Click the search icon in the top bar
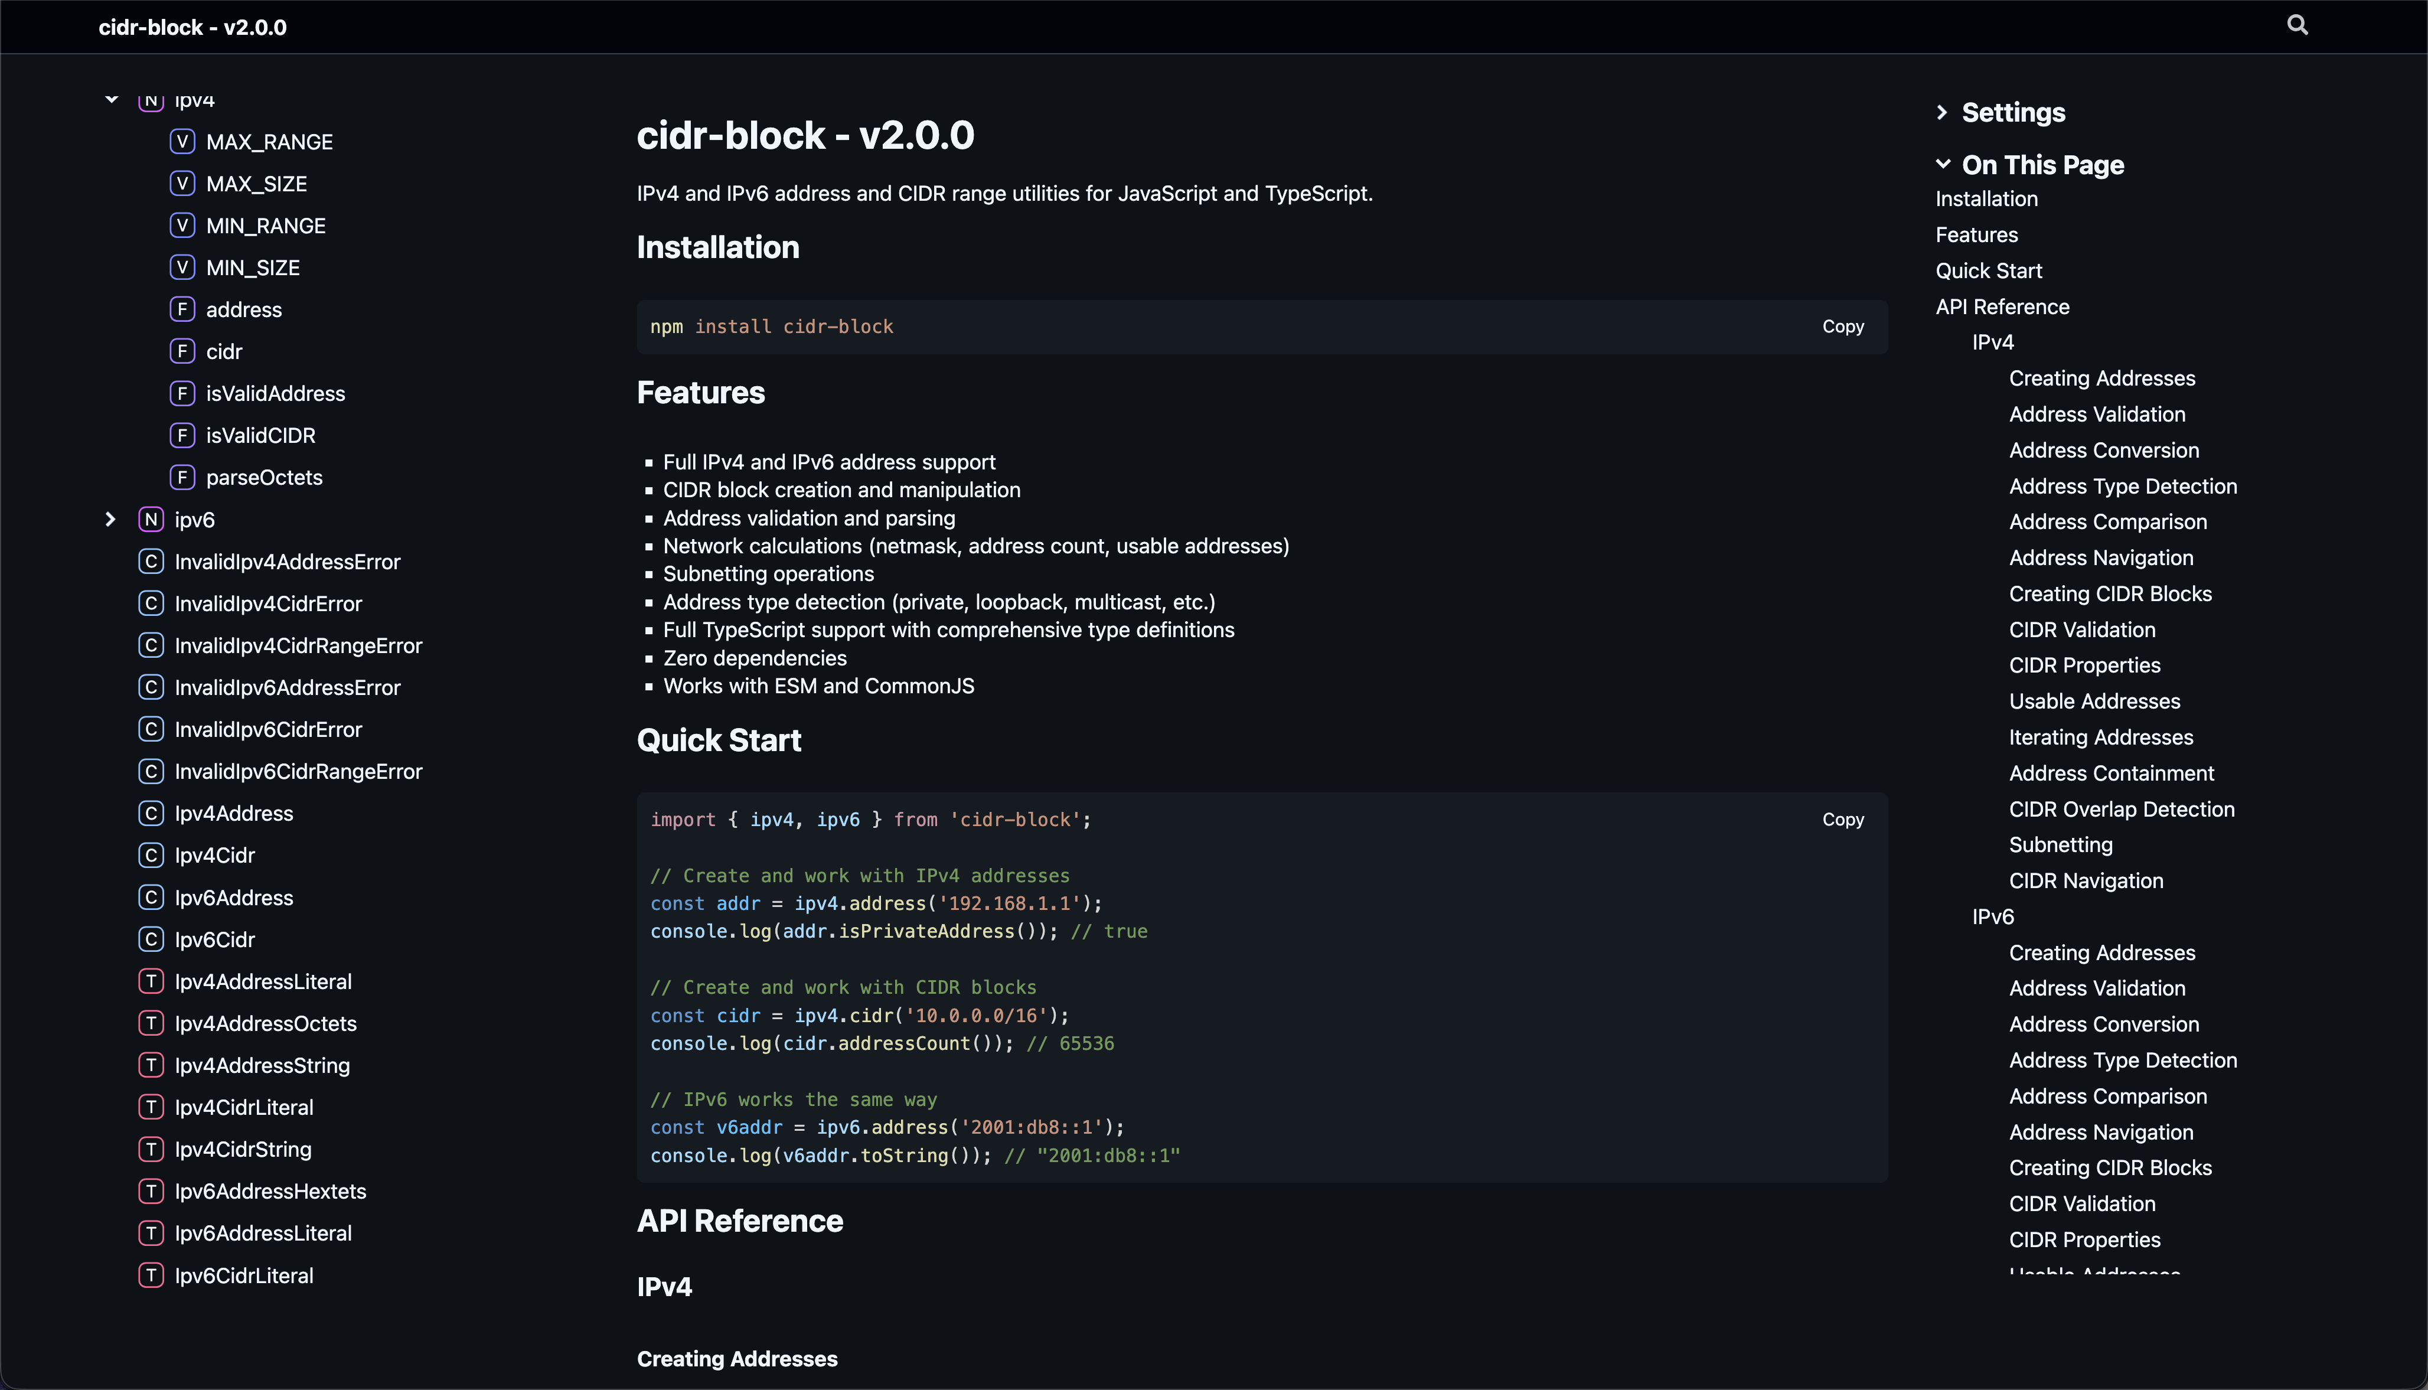Image resolution: width=2428 pixels, height=1390 pixels. coord(2298,24)
